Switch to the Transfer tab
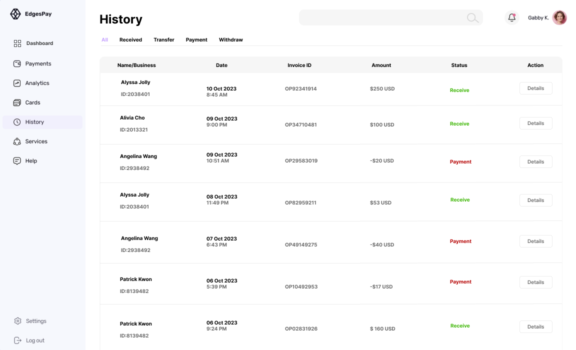 pyautogui.click(x=164, y=39)
